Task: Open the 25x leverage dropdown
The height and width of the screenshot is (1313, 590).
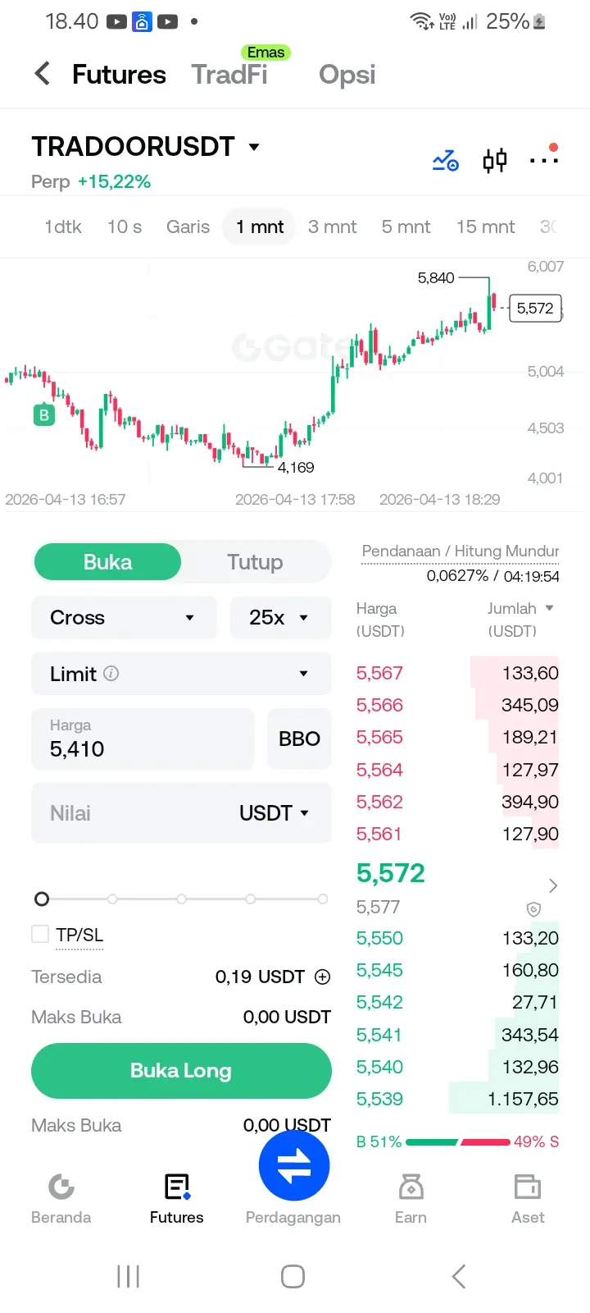Action: point(280,617)
